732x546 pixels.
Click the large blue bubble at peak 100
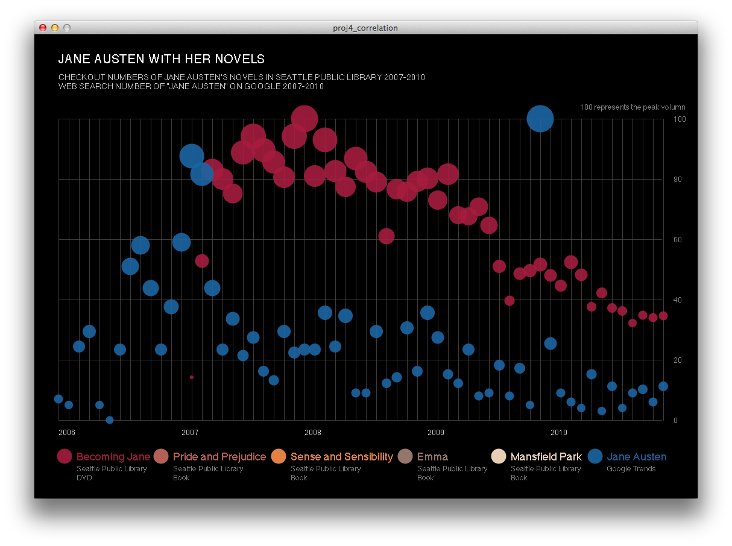(x=540, y=119)
